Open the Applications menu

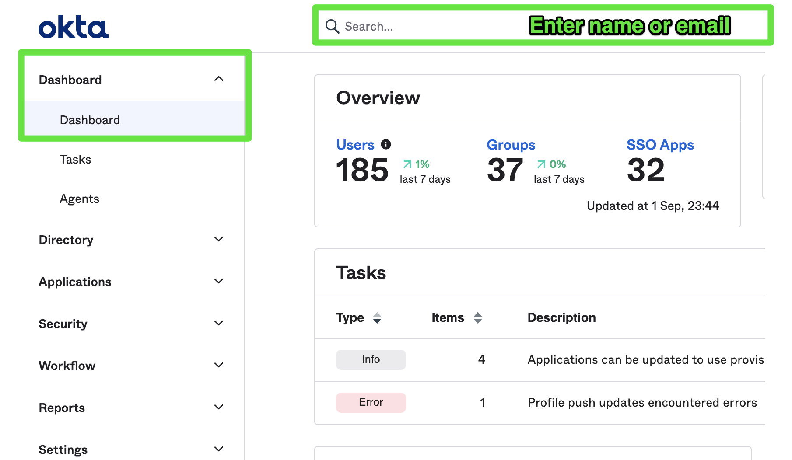(x=75, y=282)
